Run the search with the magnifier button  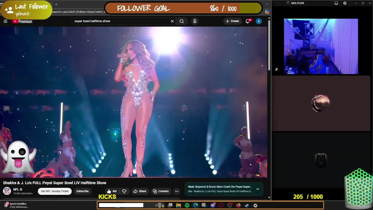tap(182, 21)
